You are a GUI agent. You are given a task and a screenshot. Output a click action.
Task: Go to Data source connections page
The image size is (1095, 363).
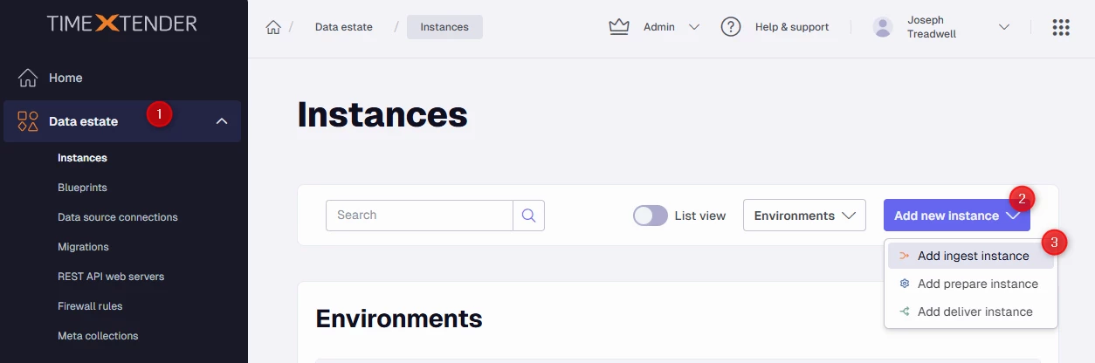118,217
